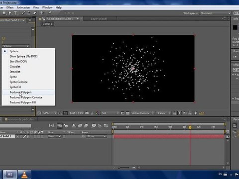
Task: Choose Cloudlet particle type
Action: (x=15, y=67)
